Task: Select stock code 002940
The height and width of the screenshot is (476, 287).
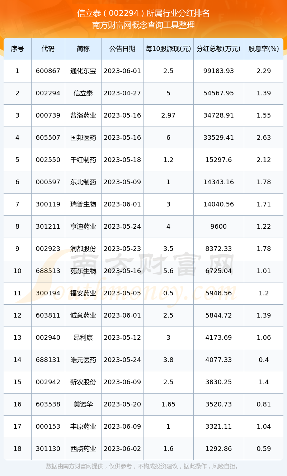Action: (x=48, y=338)
